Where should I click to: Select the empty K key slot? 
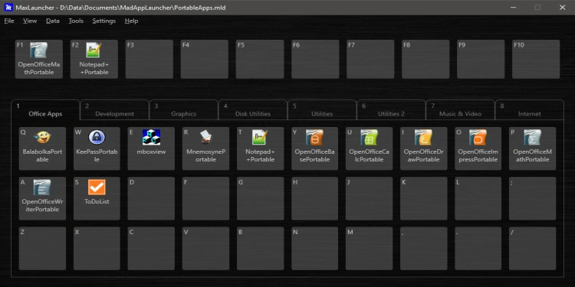coord(423,198)
